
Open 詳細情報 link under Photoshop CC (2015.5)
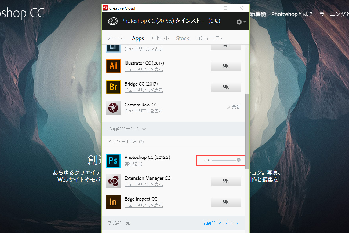pyautogui.click(x=133, y=164)
